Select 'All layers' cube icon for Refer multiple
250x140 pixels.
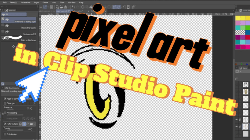20,124
